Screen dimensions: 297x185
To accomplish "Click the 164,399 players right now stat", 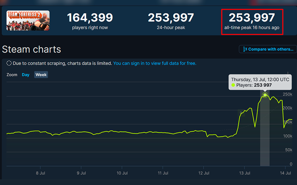I will click(90, 21).
